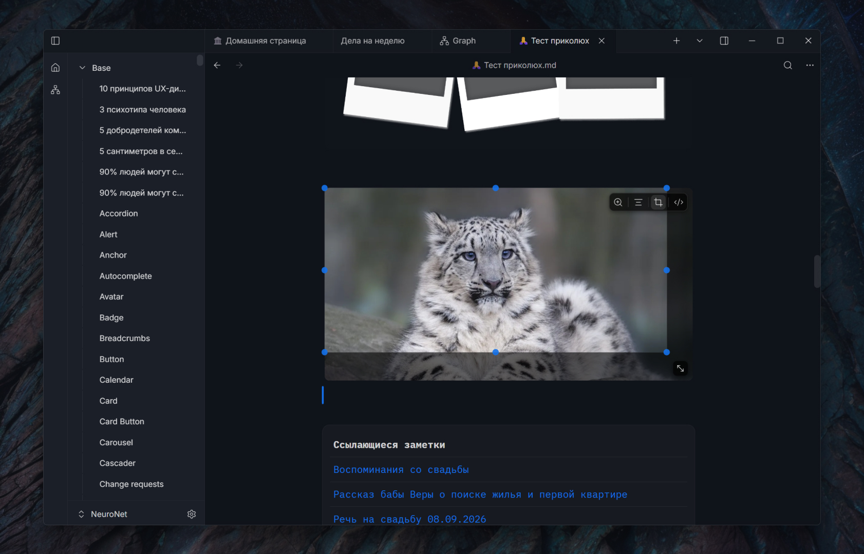The width and height of the screenshot is (864, 554).
Task: Toggle the left sidebar panel icon
Action: point(55,41)
